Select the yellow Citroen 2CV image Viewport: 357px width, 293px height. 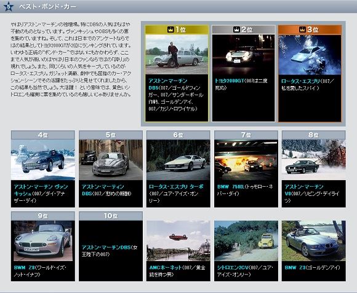tap(246, 241)
